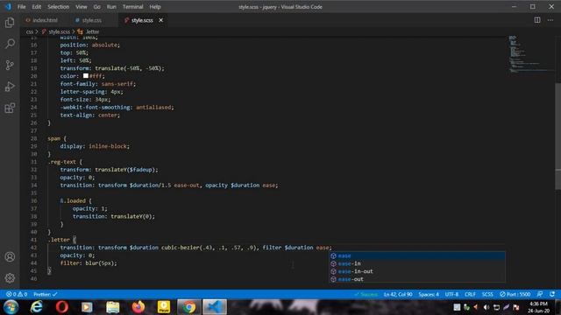Click the Prettier status bar item
This screenshot has height=315, width=561.
(46, 294)
